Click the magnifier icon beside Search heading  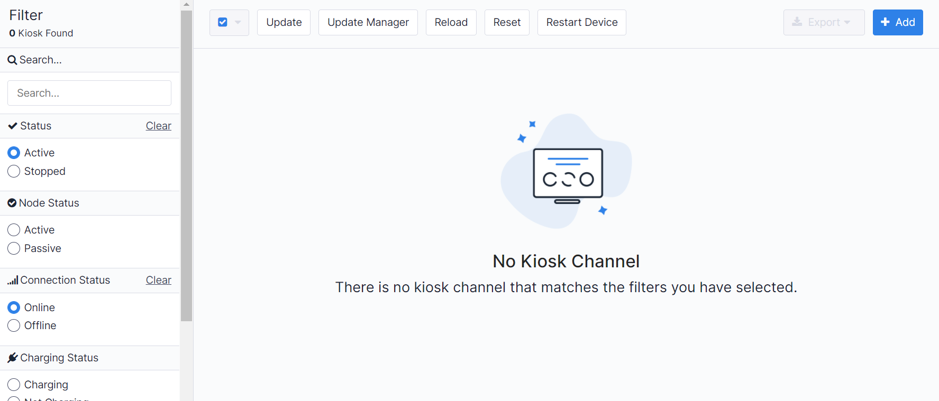tap(12, 60)
